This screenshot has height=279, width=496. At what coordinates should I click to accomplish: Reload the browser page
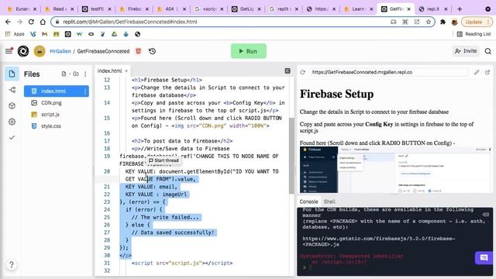(31, 22)
